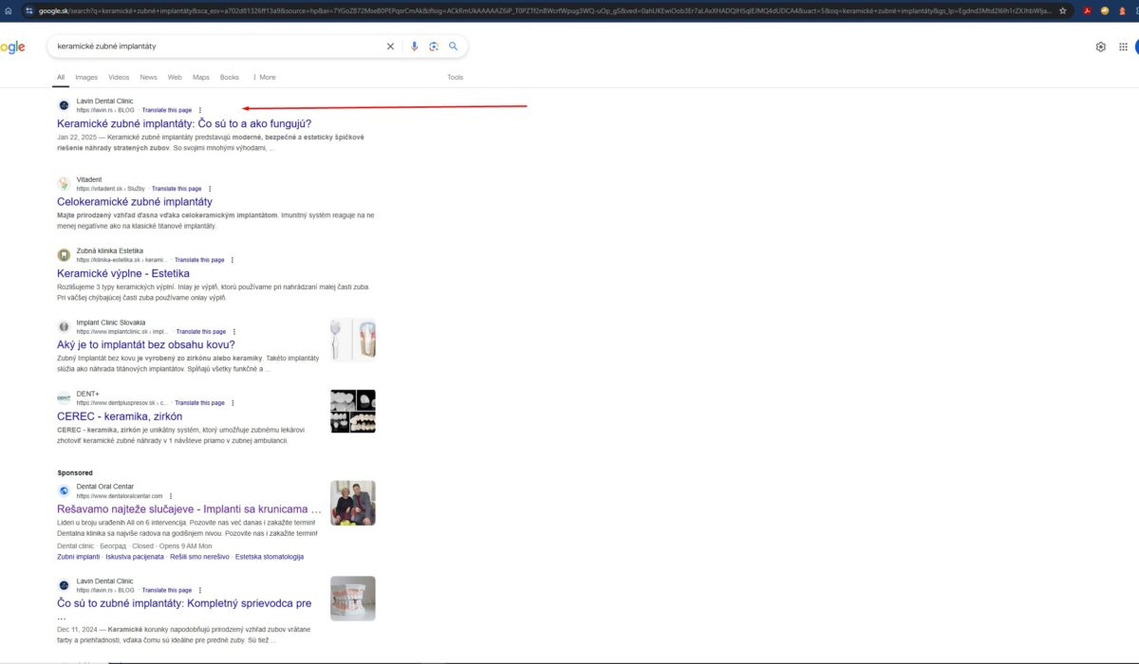Translate the Implant Clinic Slovakia page
The height and width of the screenshot is (664, 1139).
point(201,332)
